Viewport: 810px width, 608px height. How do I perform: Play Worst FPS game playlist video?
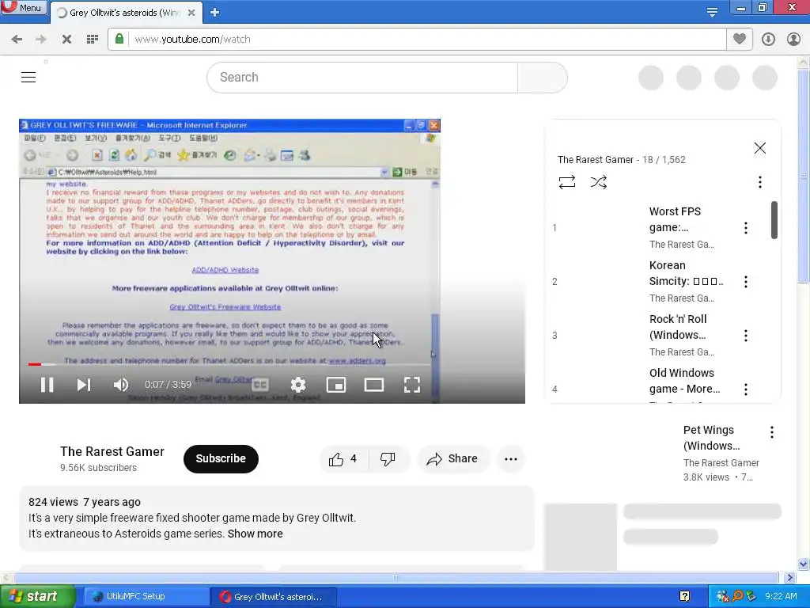click(675, 219)
